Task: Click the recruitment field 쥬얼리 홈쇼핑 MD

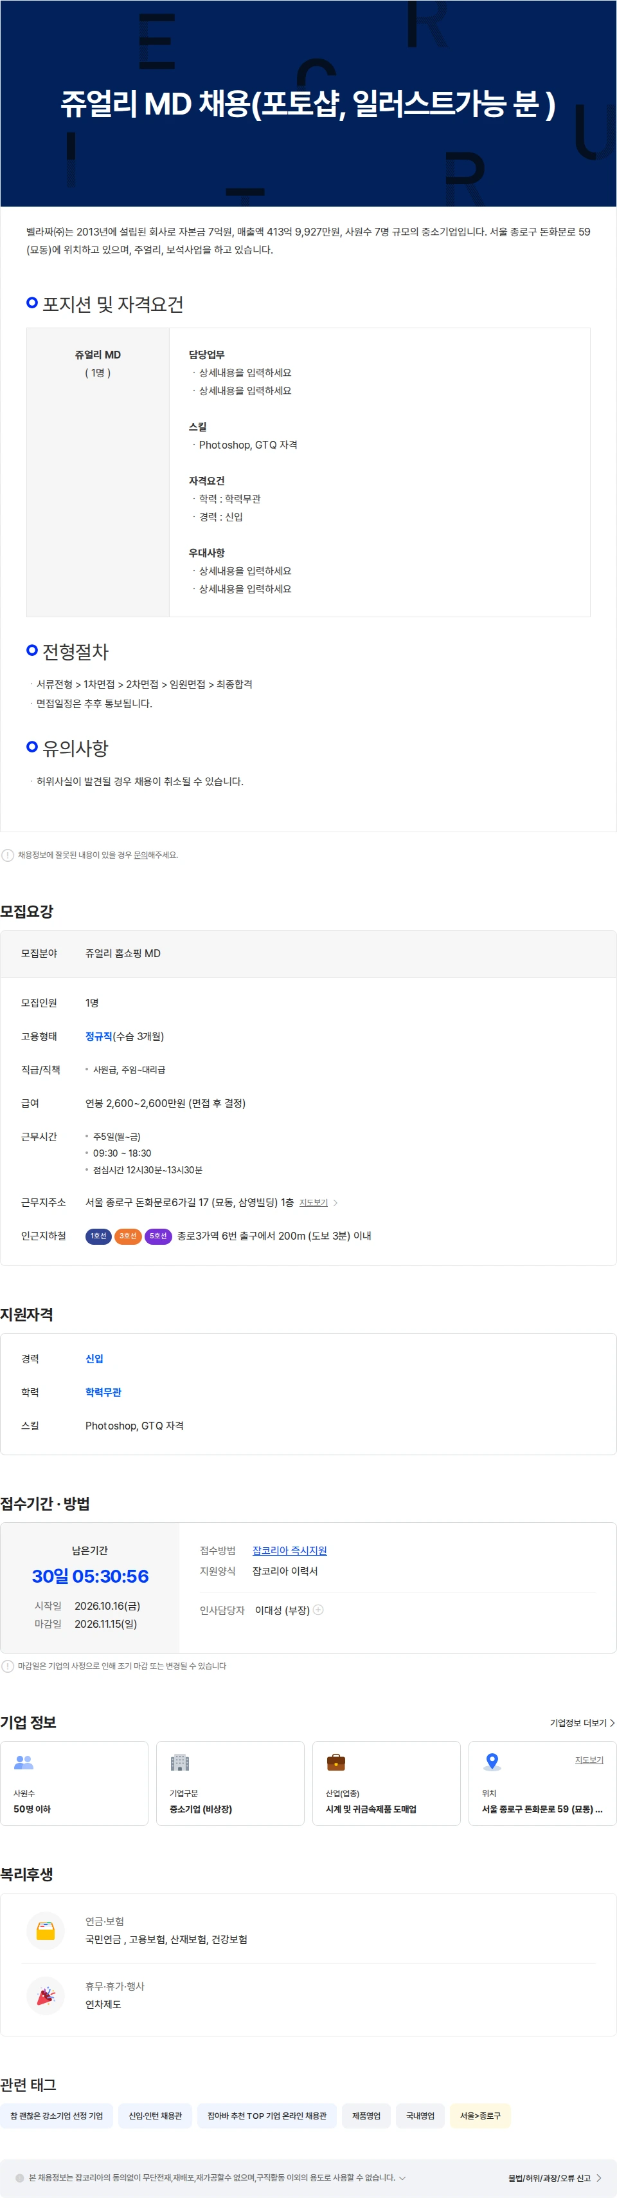Action: 123,954
